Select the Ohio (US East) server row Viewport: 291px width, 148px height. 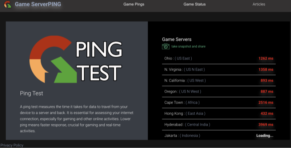[x=219, y=59]
